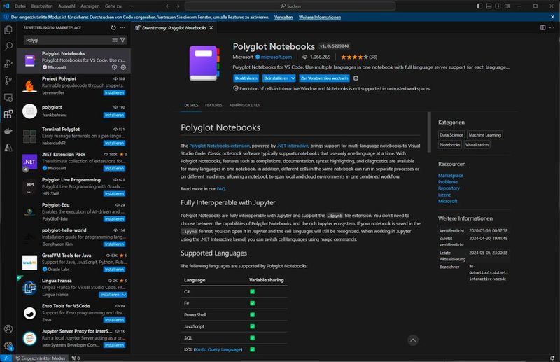
Task: Click gear icon on Polyglot Notebooks list item
Action: pos(123,67)
